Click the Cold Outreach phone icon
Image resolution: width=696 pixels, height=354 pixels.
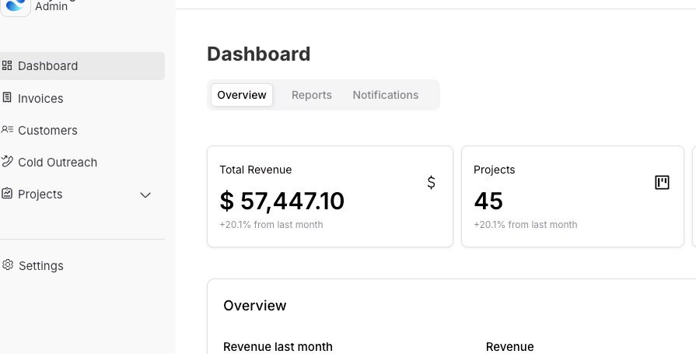(7, 161)
